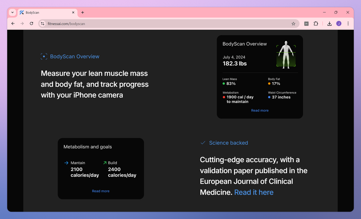The width and height of the screenshot is (361, 219).
Task: Open the extensions puzzle icon
Action: (316, 23)
